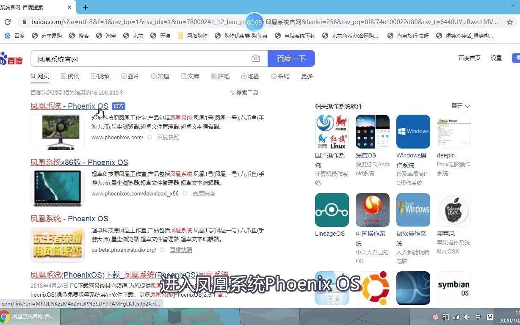520x325 pixels.
Task: Open the 凤凰系统 - Phoenix OS official link
Action: (69, 106)
